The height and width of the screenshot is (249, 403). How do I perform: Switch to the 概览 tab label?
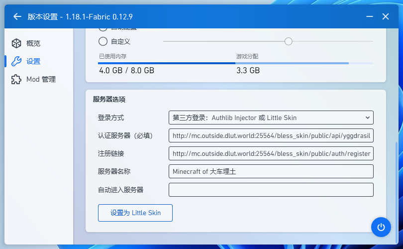tap(33, 43)
